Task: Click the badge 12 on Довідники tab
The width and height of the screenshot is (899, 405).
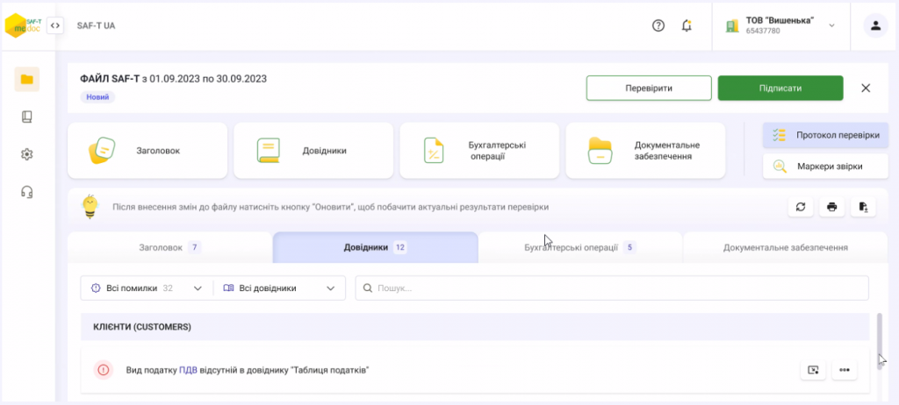Action: tap(400, 247)
